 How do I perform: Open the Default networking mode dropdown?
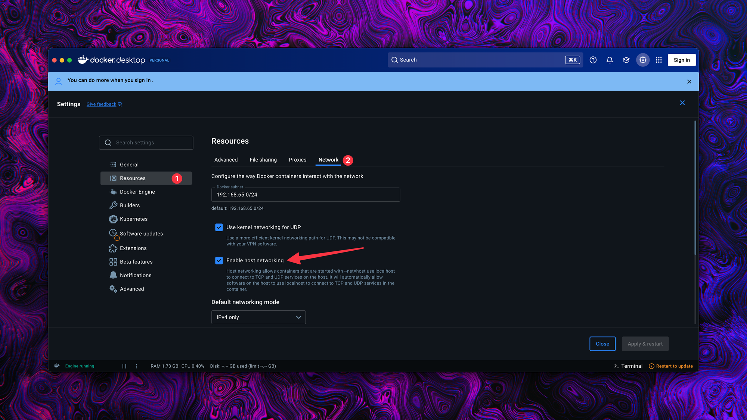tap(258, 317)
